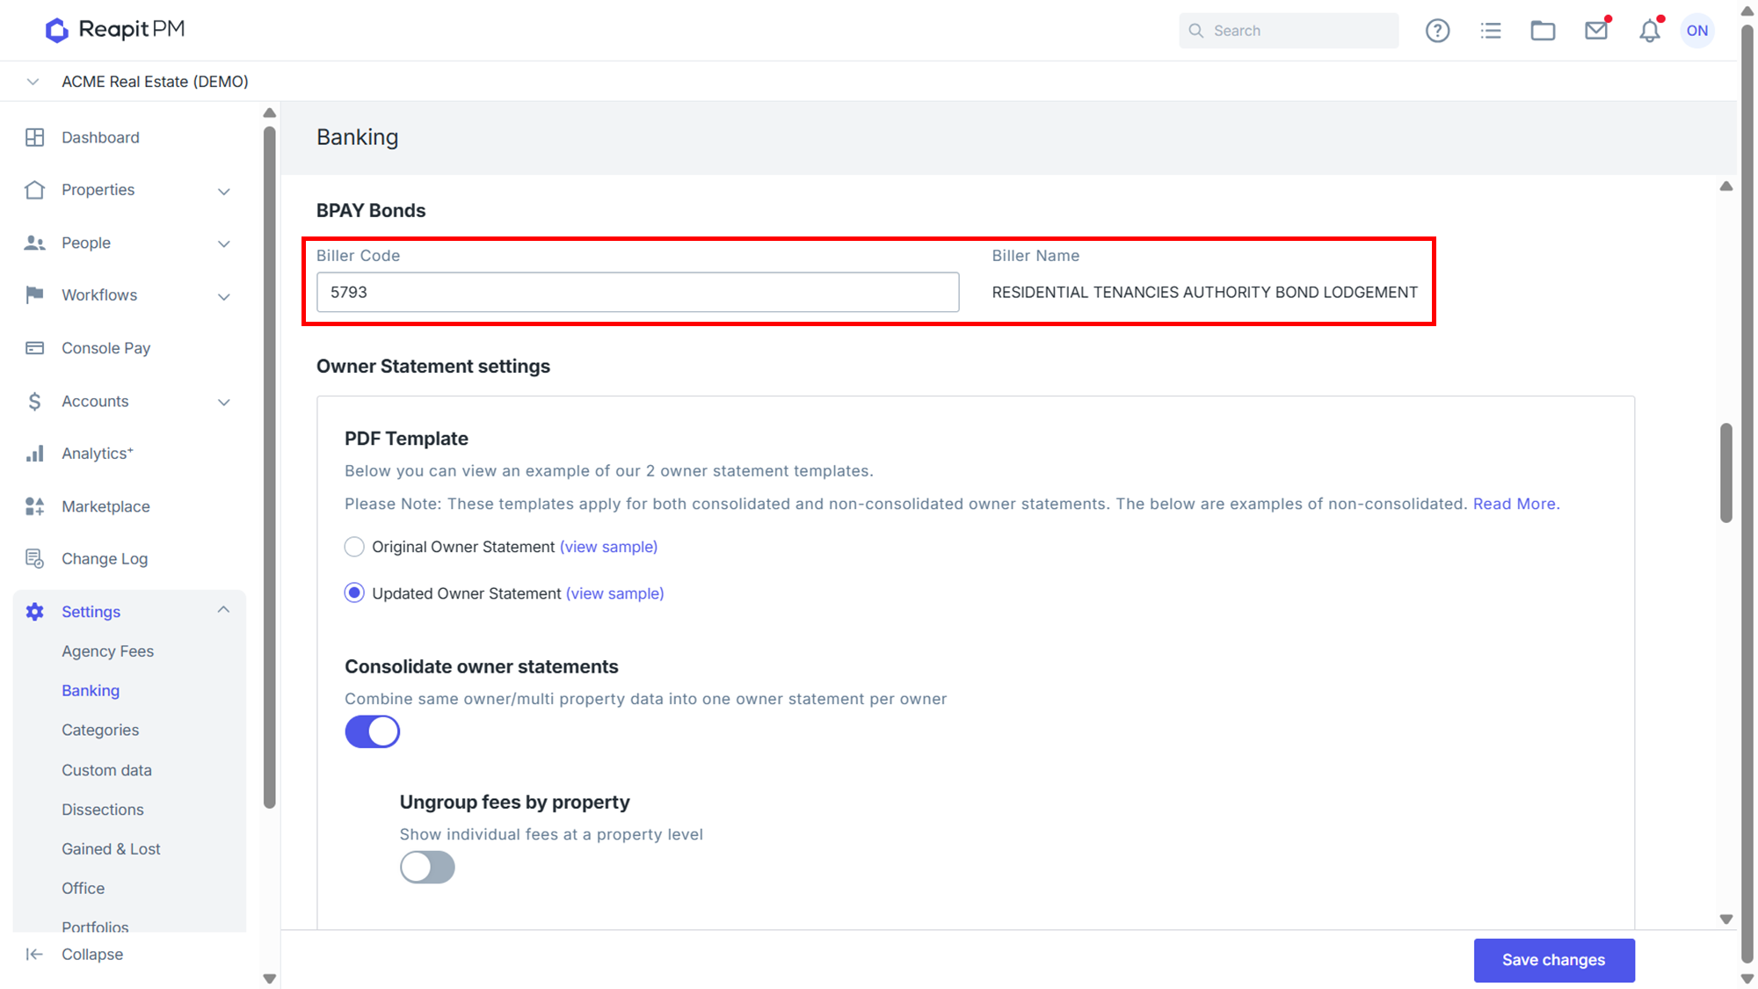
Task: Expand the Workflows menu chevron
Action: [224, 296]
